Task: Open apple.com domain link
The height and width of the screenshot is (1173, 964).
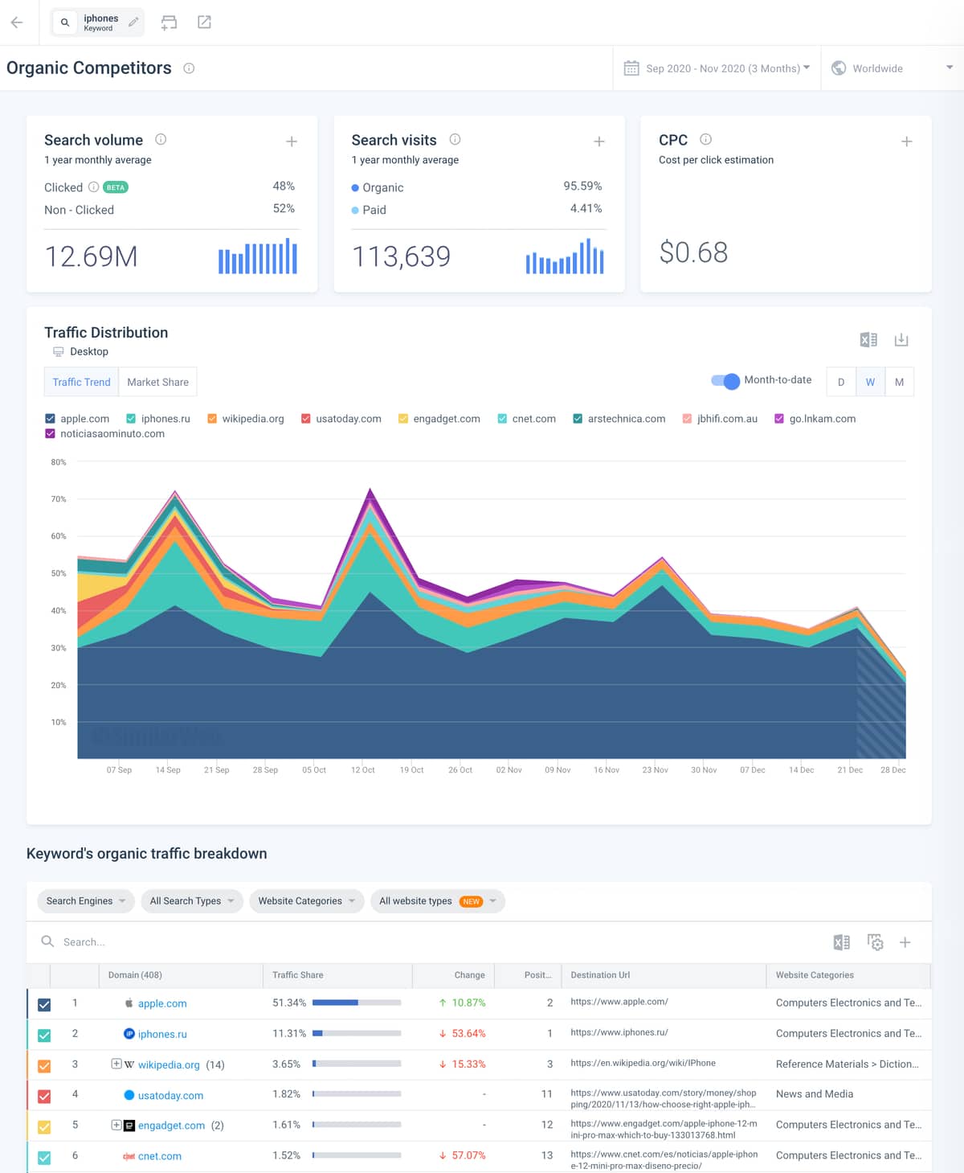Action: pyautogui.click(x=162, y=1003)
